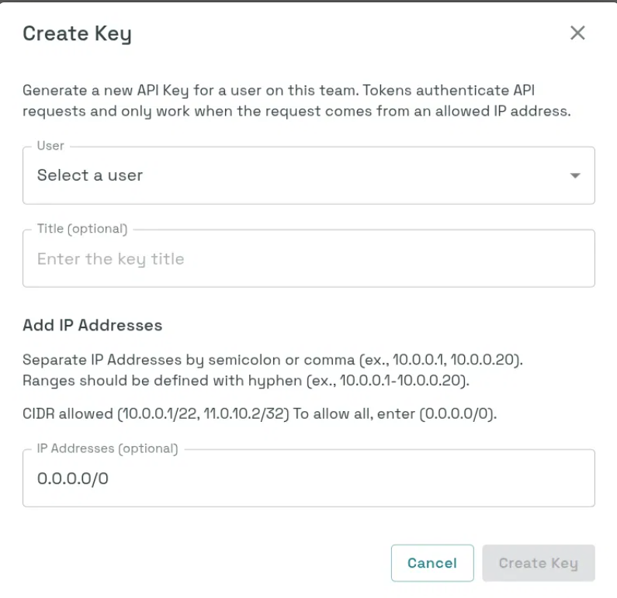This screenshot has height=598, width=617.
Task: Click the Generate a new API Key description line
Action: [279, 91]
